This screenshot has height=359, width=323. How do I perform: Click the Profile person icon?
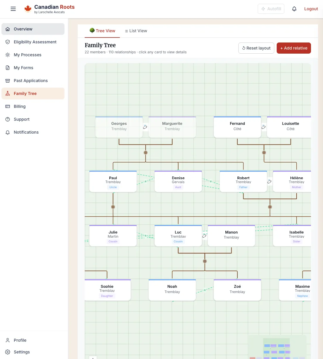click(x=8, y=340)
